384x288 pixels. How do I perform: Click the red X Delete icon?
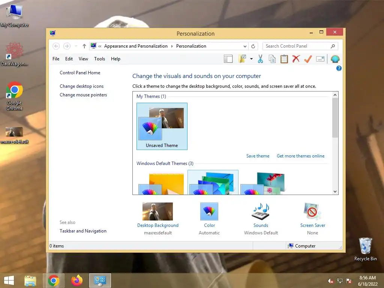click(x=296, y=59)
